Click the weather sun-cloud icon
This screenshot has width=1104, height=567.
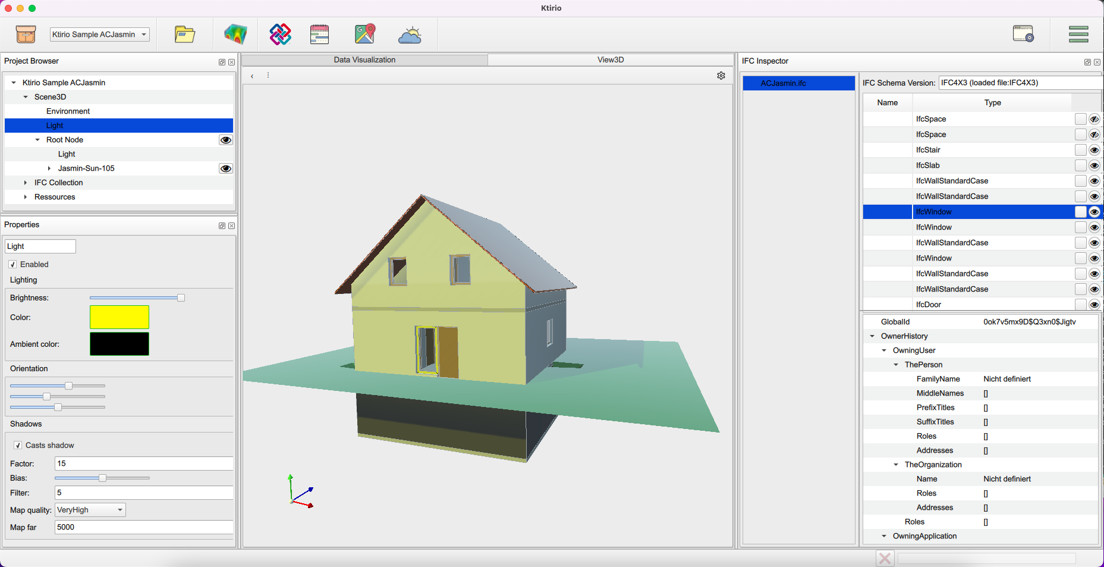(410, 36)
